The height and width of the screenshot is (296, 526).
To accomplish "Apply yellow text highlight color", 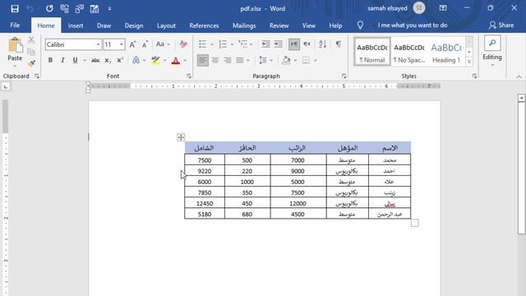I will pyautogui.click(x=155, y=61).
